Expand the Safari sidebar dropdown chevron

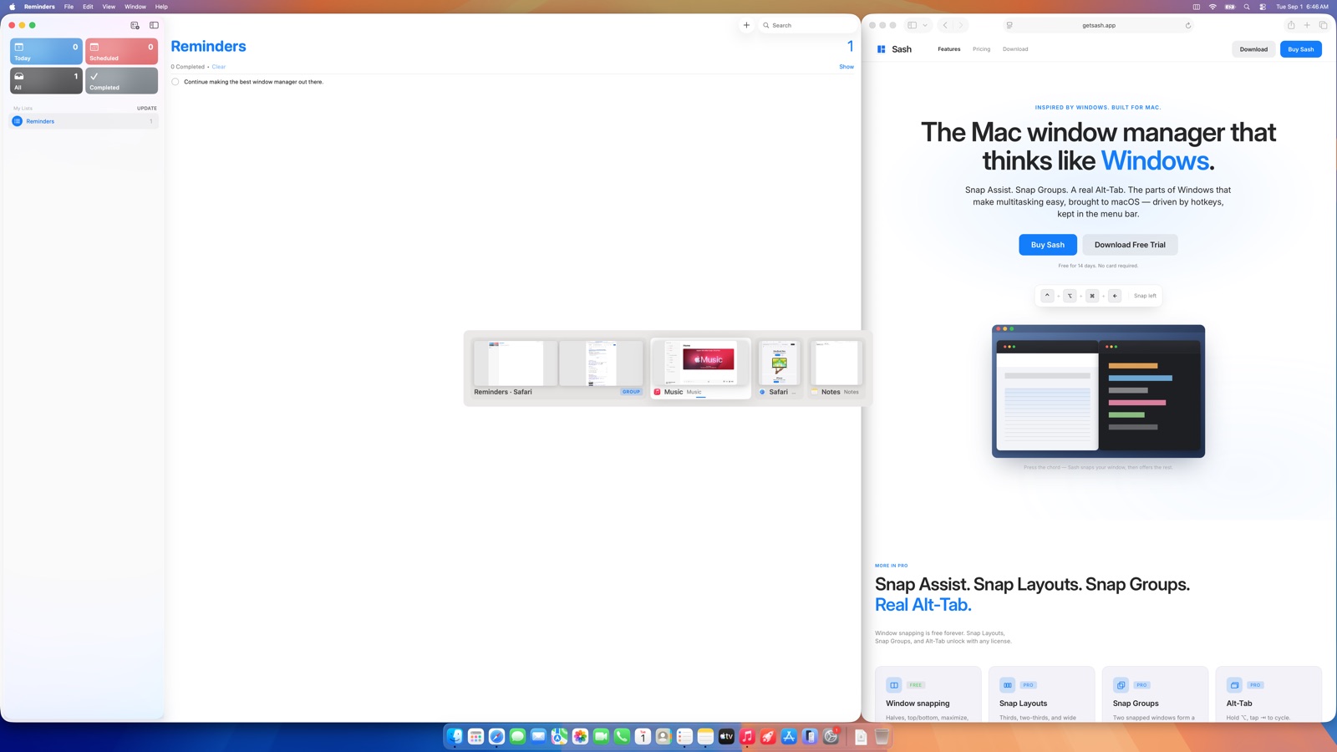coord(925,25)
